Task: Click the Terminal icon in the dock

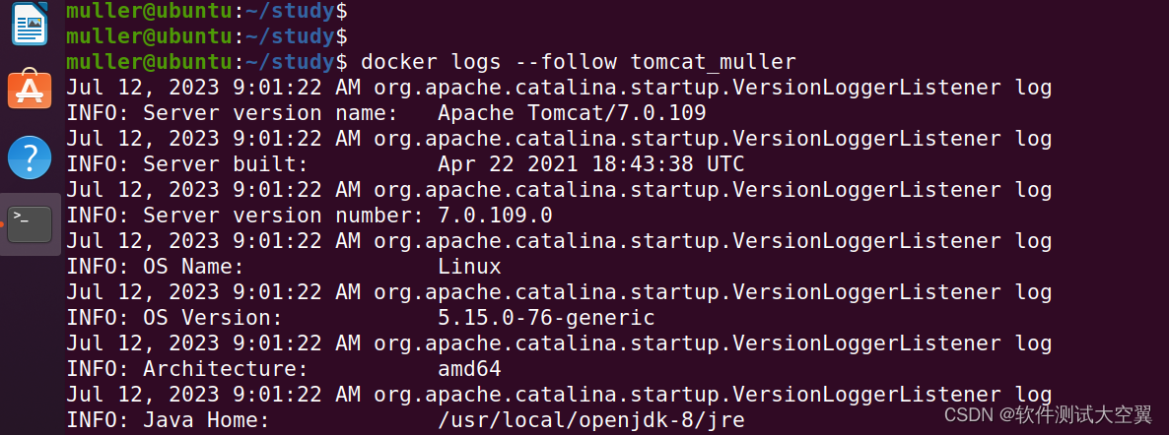Action: [x=30, y=223]
